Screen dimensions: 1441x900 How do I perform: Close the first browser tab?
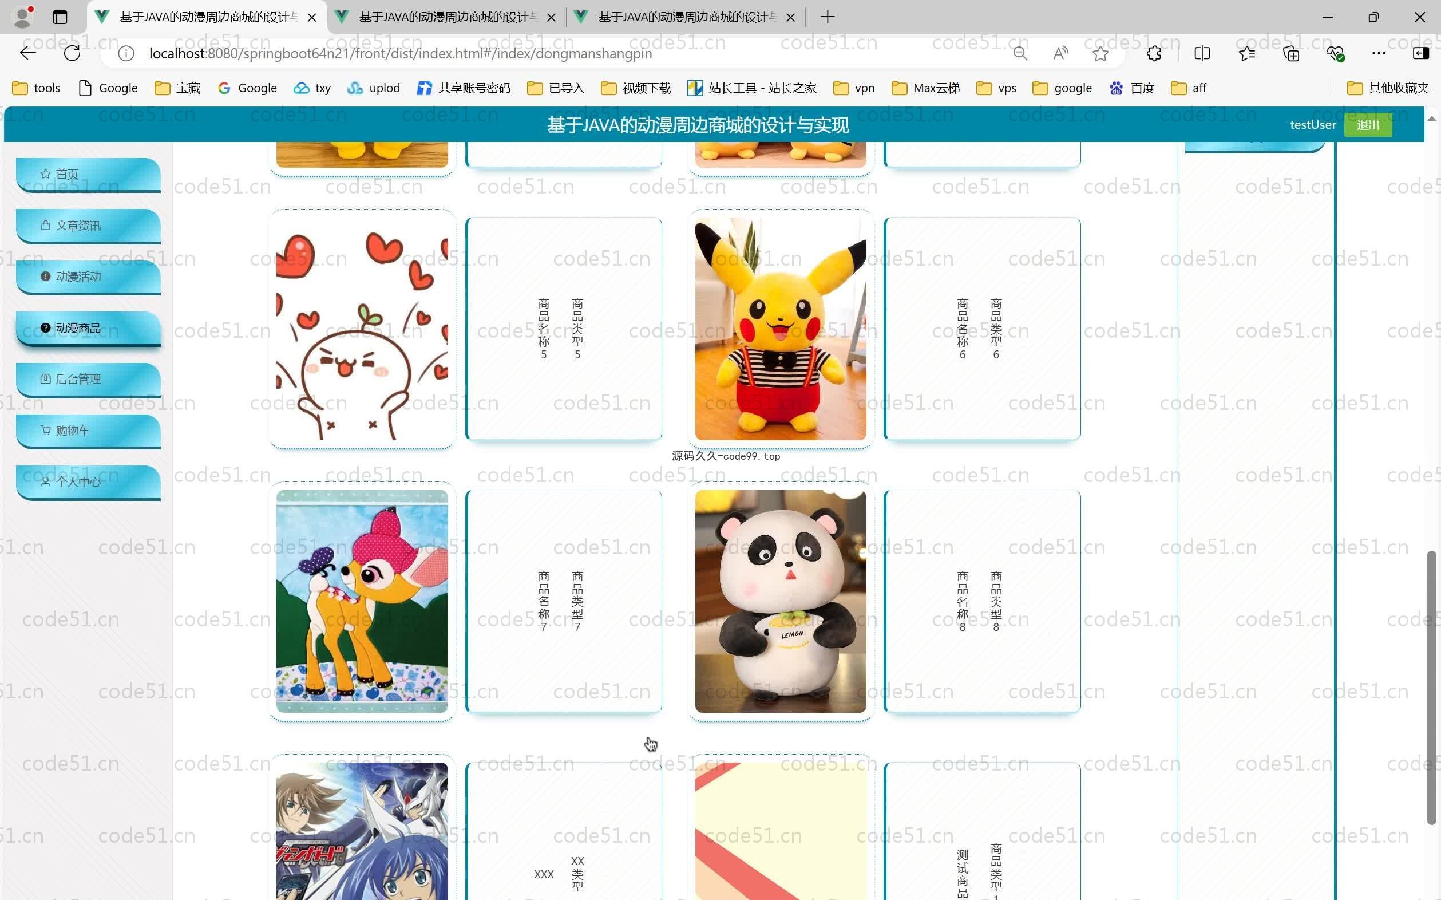[x=312, y=18]
